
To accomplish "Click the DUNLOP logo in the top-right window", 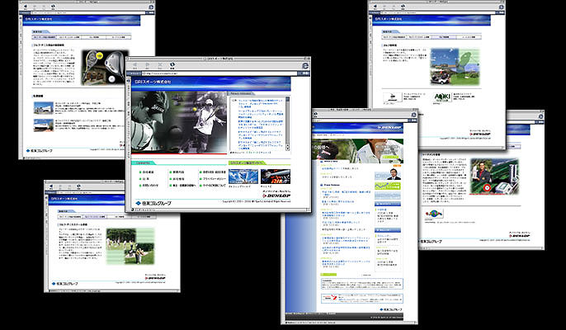I will pos(479,134).
